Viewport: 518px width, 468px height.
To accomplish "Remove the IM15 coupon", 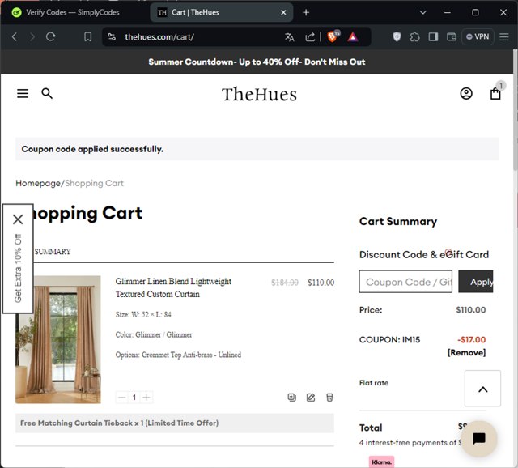I will tap(466, 353).
